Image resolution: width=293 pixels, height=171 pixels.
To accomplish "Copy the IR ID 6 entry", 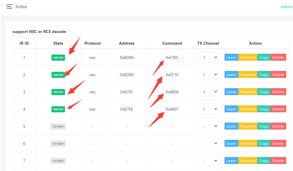I will [264, 144].
